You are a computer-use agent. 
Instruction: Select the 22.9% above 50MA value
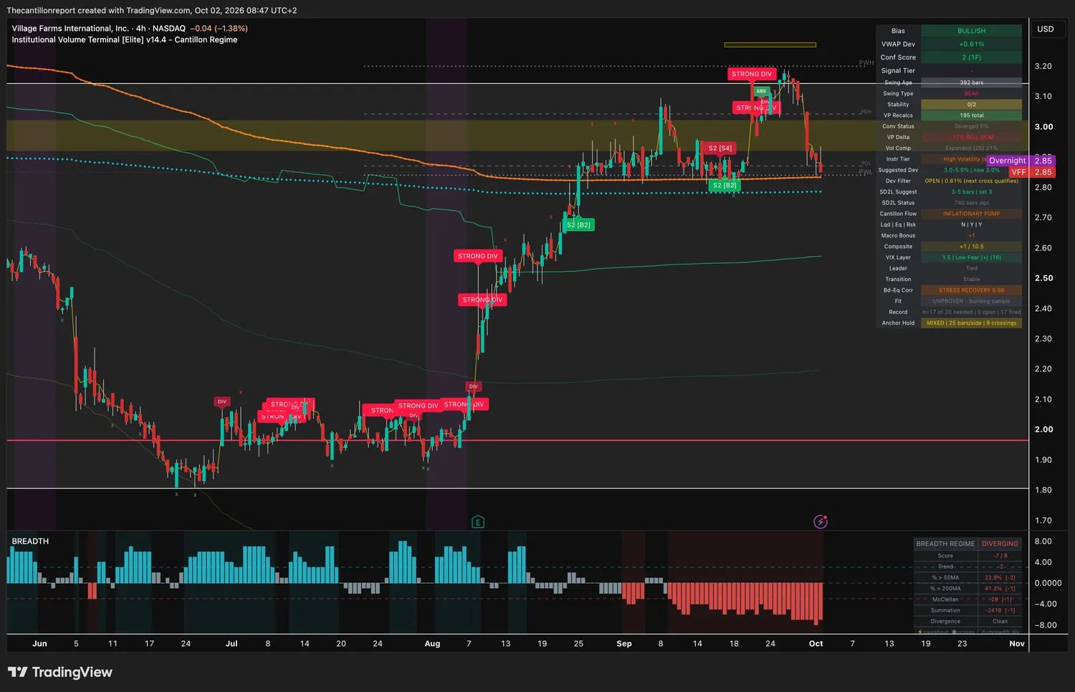[1000, 577]
